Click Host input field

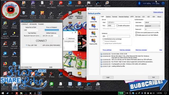(x=119, y=22)
